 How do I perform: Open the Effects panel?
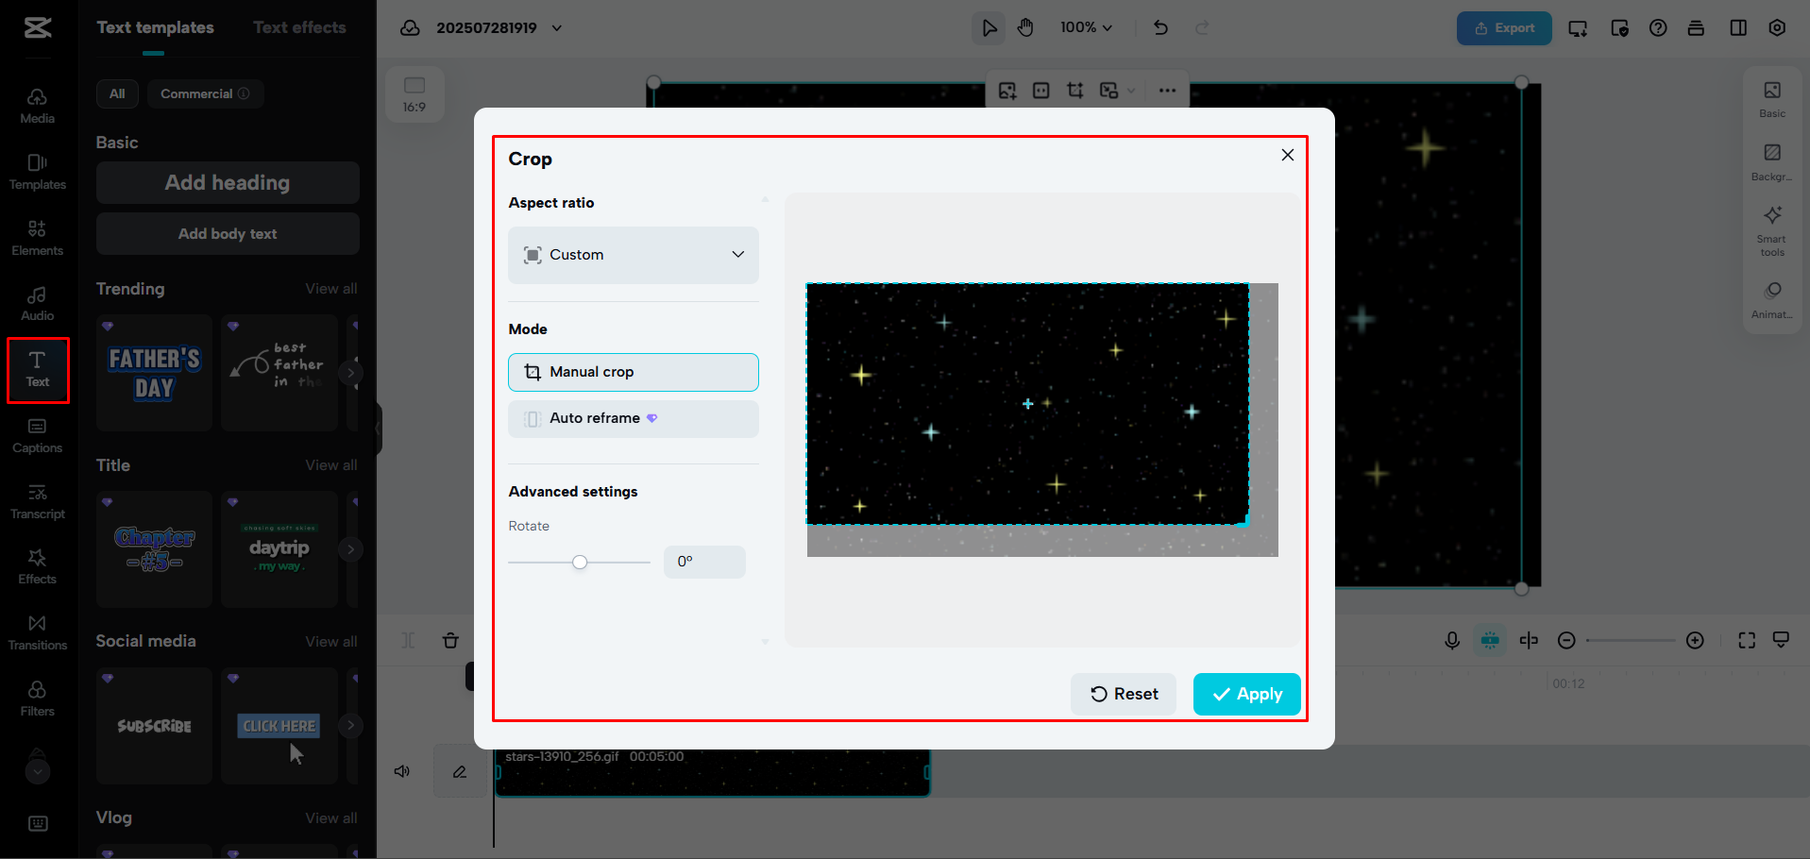(38, 566)
